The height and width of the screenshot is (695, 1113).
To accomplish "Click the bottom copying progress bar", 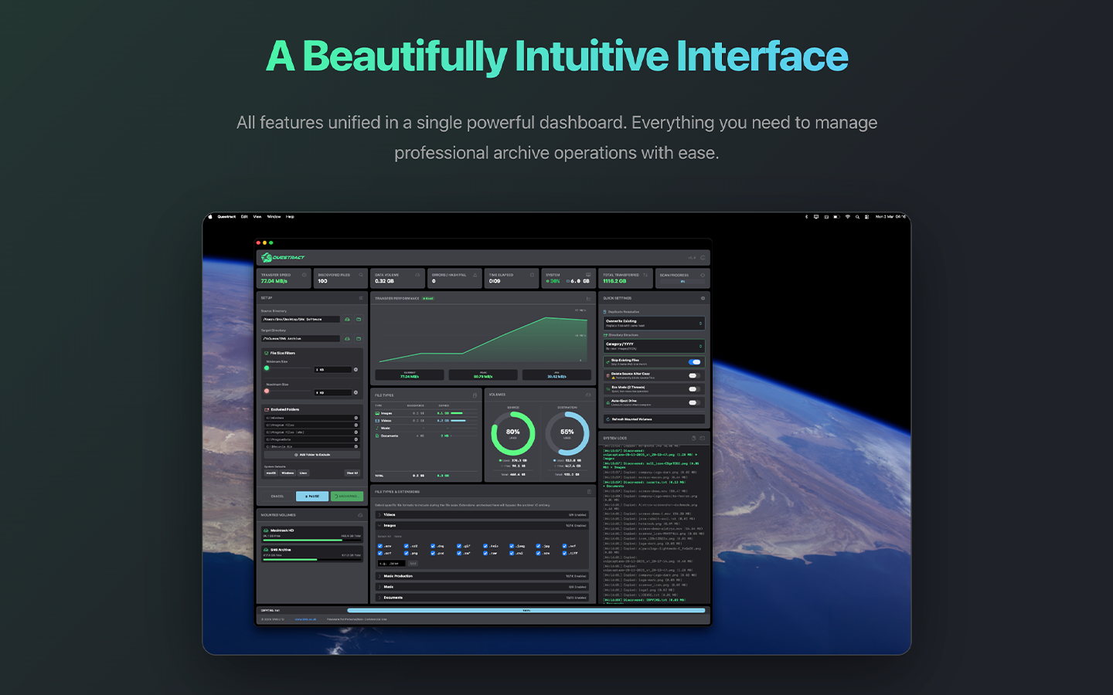I will 526,610.
